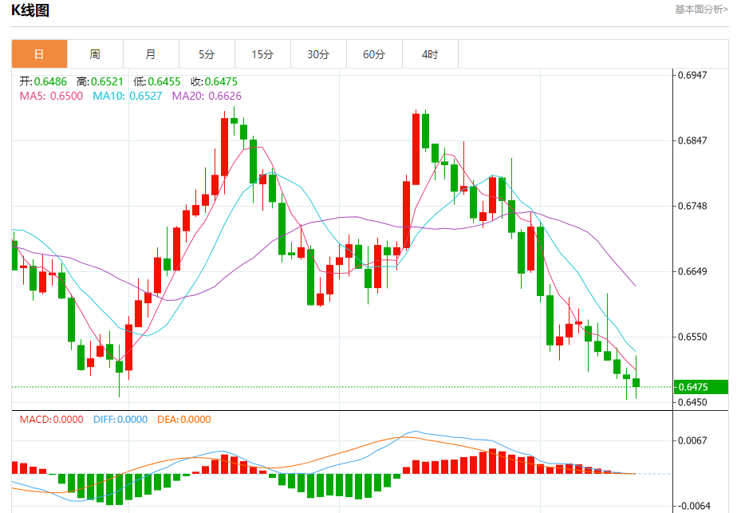Click the DEA:0.0000 label

(x=183, y=420)
